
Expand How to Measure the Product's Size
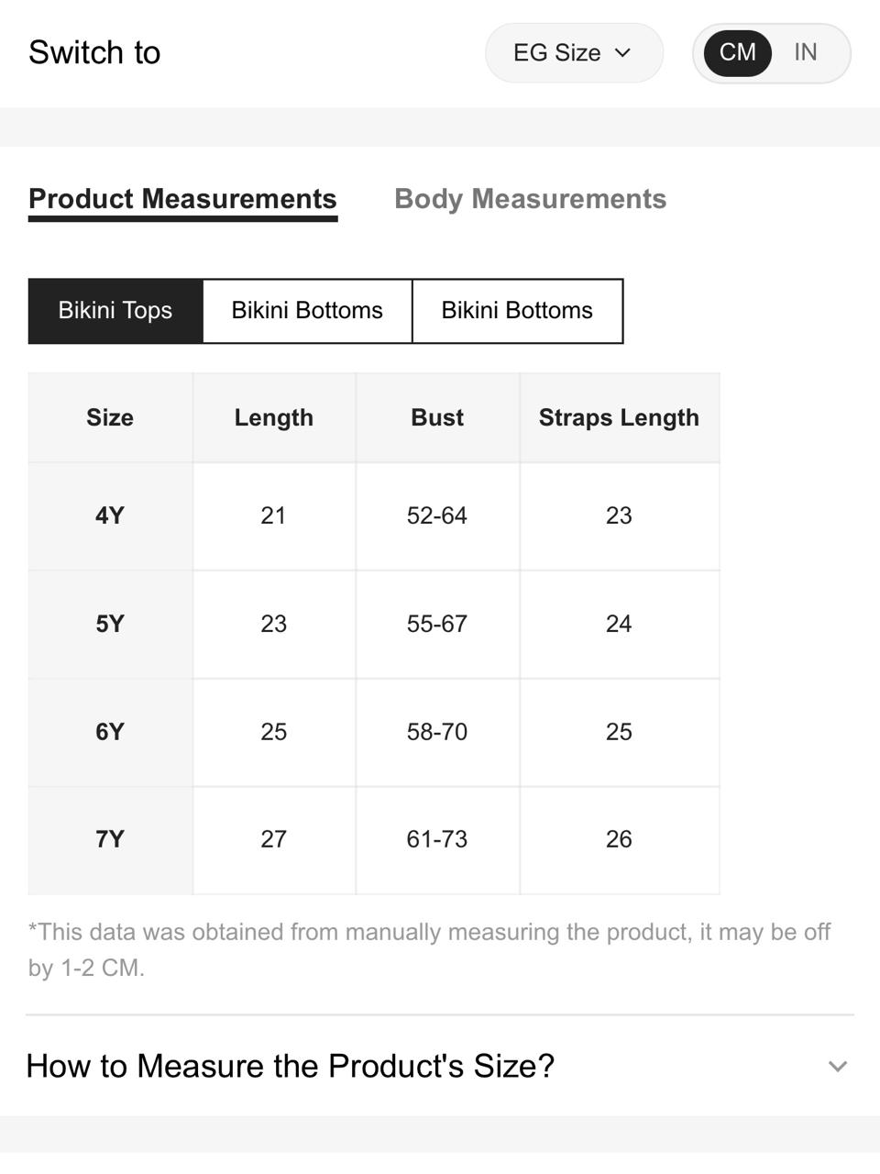(x=440, y=1066)
